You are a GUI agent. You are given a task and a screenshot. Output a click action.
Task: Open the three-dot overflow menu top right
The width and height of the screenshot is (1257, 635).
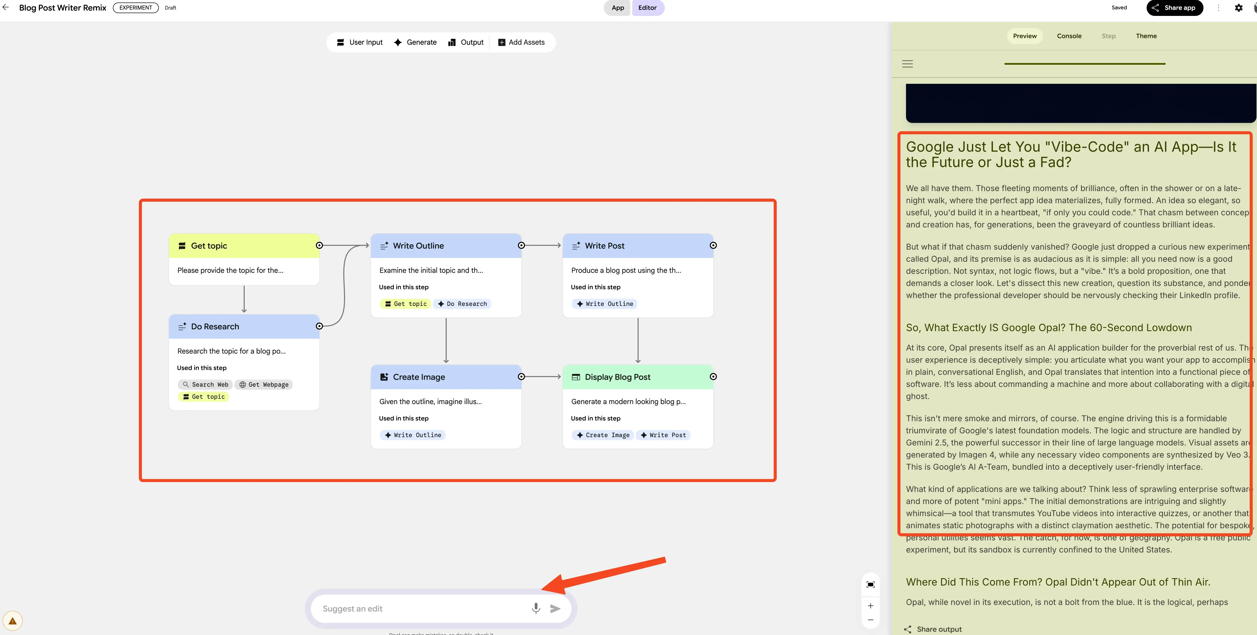pos(1218,8)
